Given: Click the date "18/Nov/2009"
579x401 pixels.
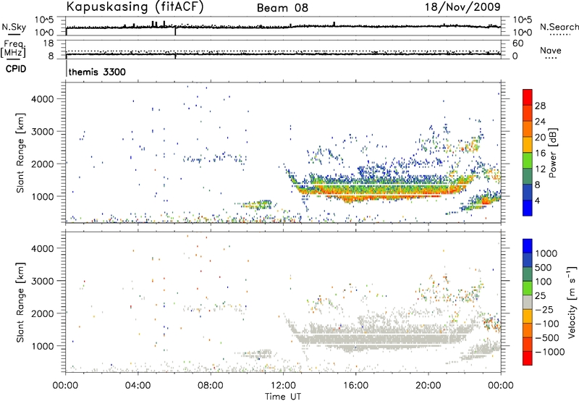Looking at the screenshot, I should [x=462, y=7].
